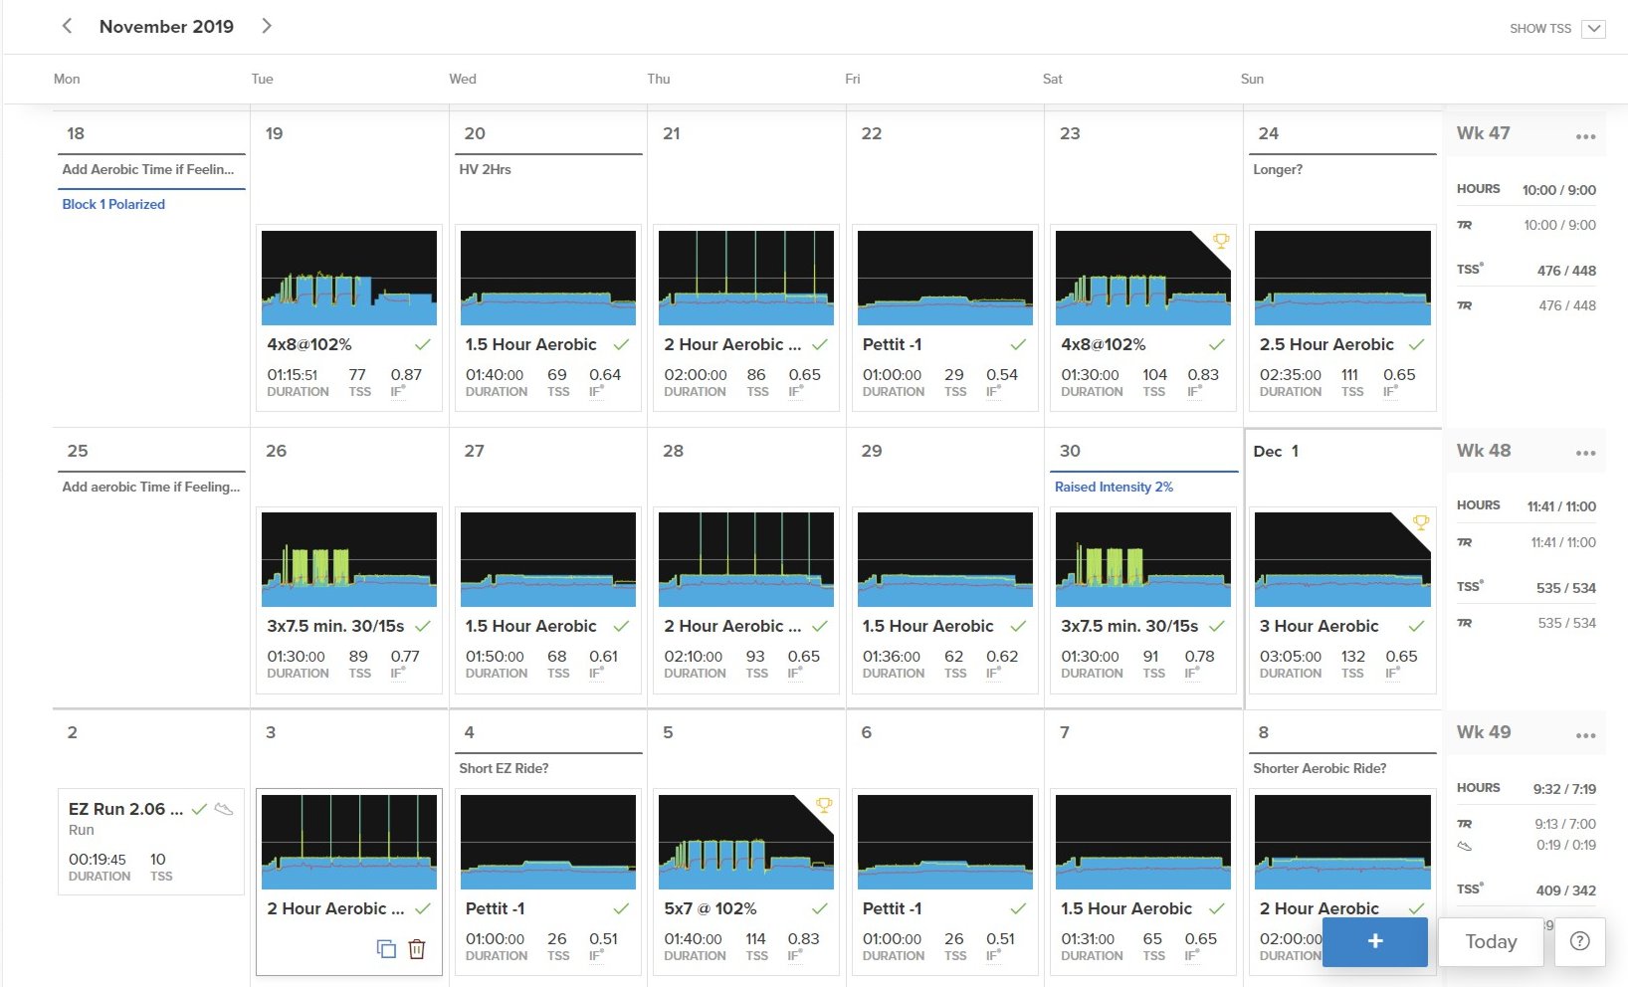Click completed checkmark on Nov 26 3x7.5 min.
This screenshot has height=987, width=1628.
click(423, 626)
